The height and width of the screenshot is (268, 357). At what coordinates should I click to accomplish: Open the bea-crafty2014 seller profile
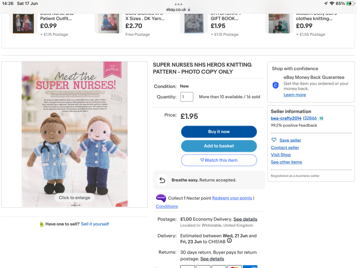pyautogui.click(x=286, y=118)
